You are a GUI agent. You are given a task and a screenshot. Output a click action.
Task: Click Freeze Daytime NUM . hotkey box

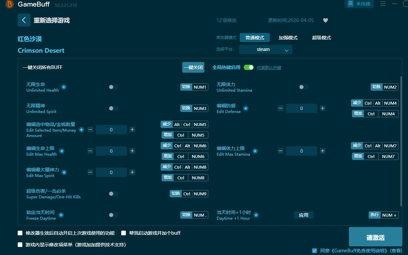194,215
